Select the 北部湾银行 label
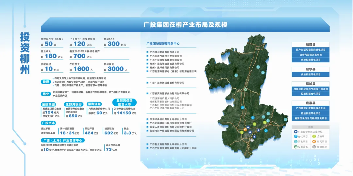 (x=74, y=104)
